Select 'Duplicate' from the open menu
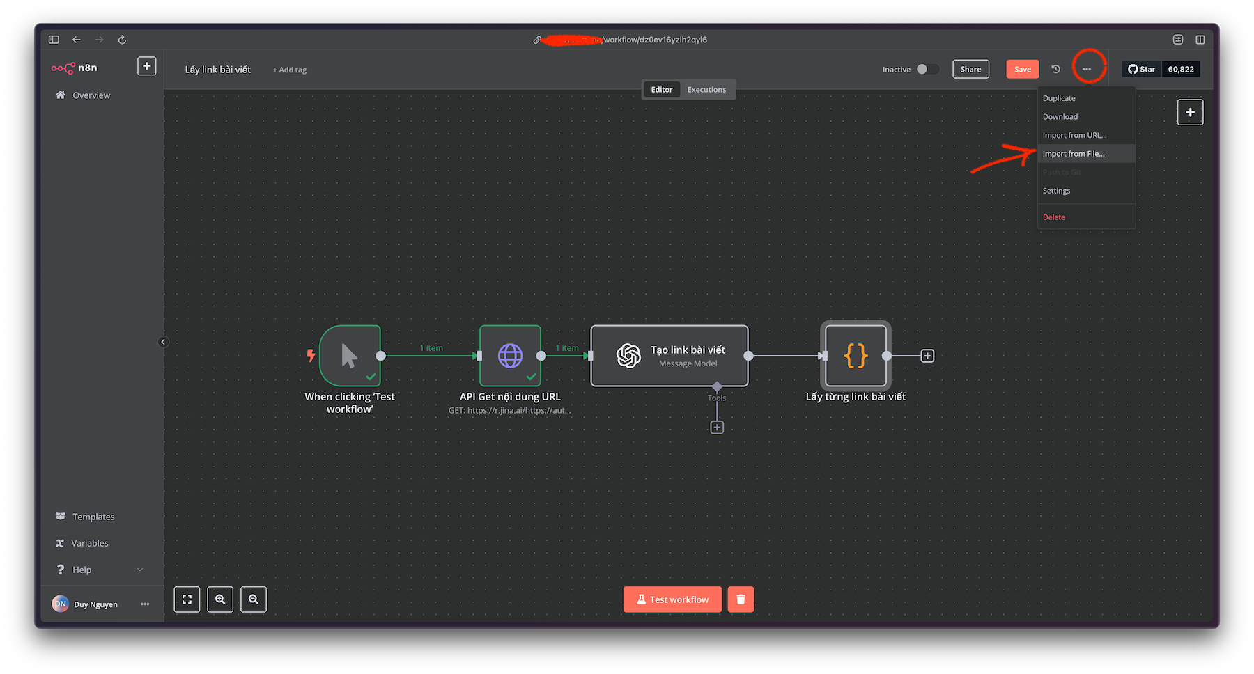The height and width of the screenshot is (674, 1254). click(x=1058, y=98)
